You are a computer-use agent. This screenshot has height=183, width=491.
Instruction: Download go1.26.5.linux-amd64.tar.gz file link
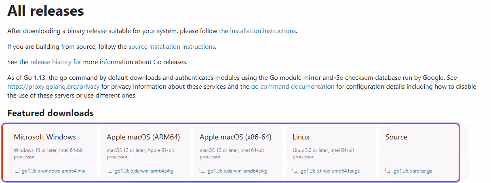(330, 171)
